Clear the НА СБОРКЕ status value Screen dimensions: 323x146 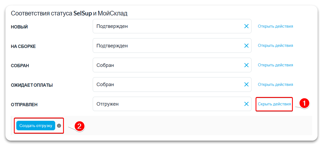pos(246,46)
